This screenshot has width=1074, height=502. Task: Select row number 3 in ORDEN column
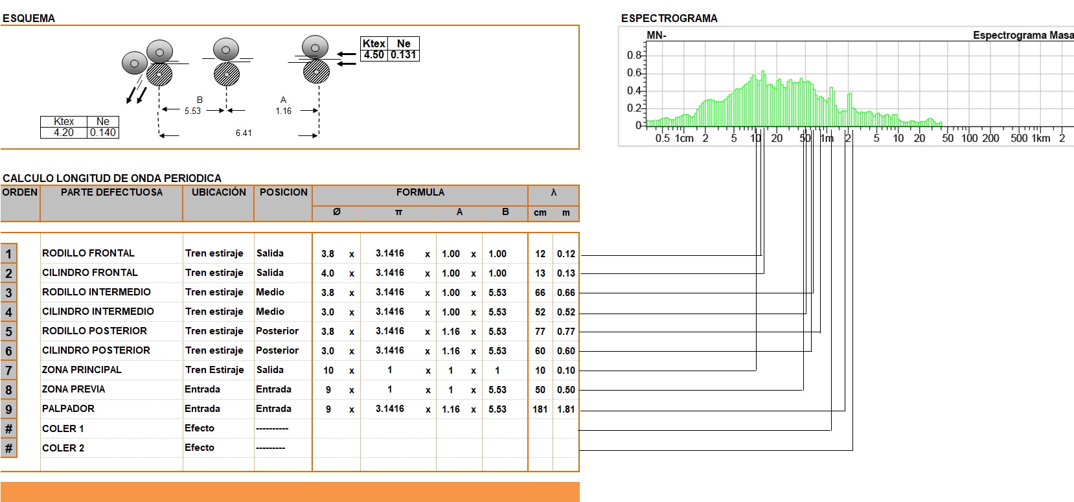coord(8,293)
